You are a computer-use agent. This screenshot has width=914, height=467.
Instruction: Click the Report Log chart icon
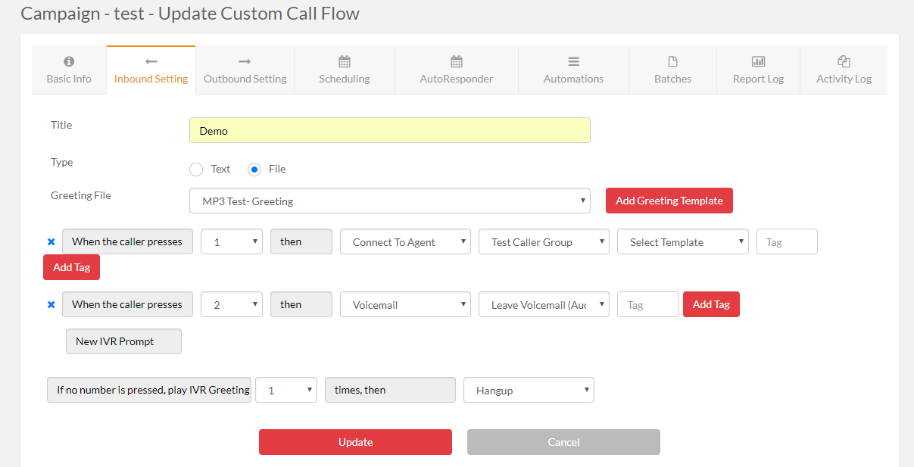tap(758, 61)
